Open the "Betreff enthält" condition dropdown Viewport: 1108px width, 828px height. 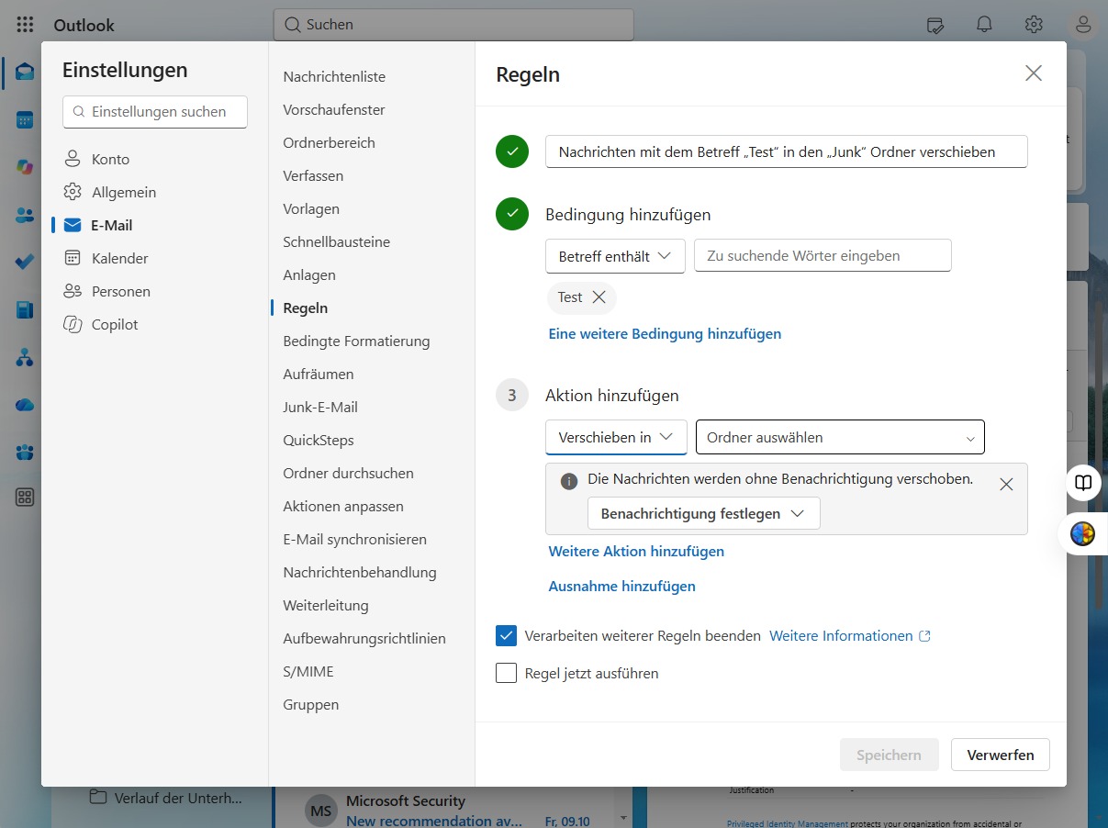615,256
